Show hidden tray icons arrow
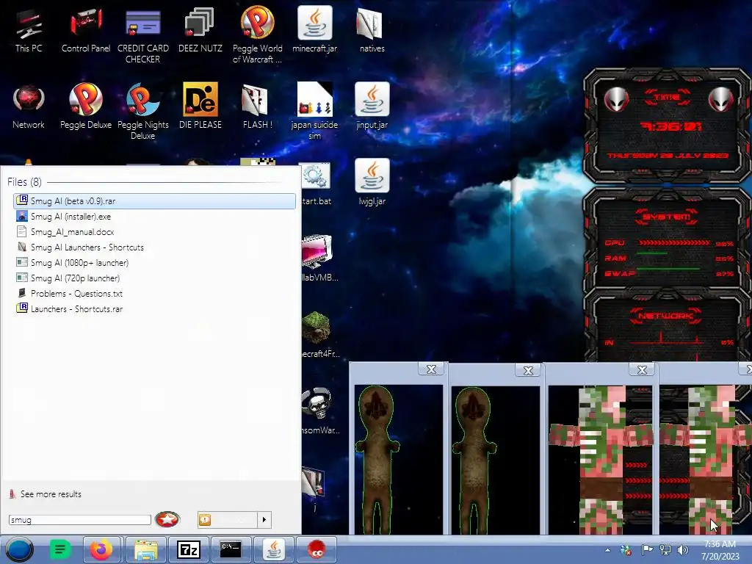 607,550
